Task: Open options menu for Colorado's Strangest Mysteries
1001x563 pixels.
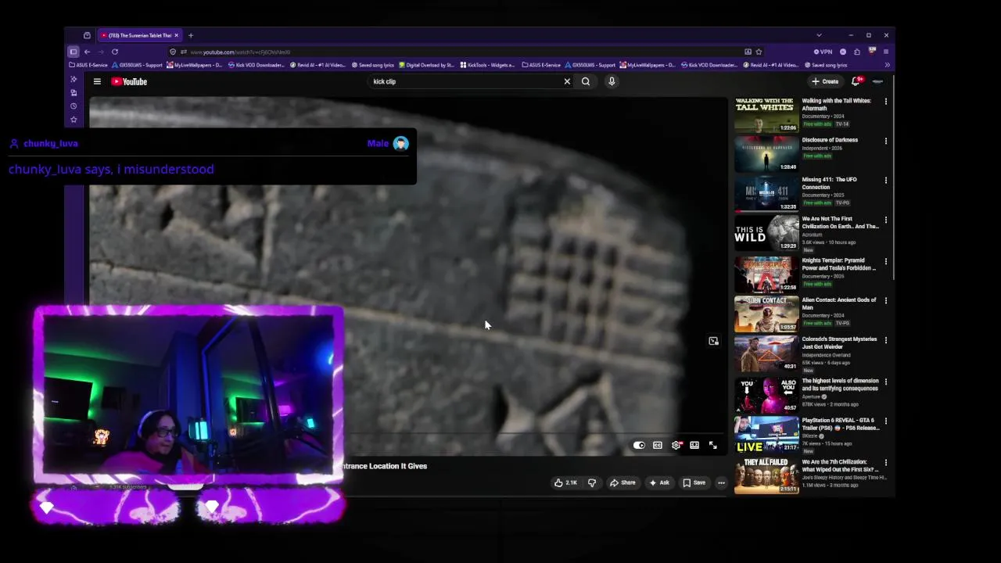Action: (x=886, y=340)
